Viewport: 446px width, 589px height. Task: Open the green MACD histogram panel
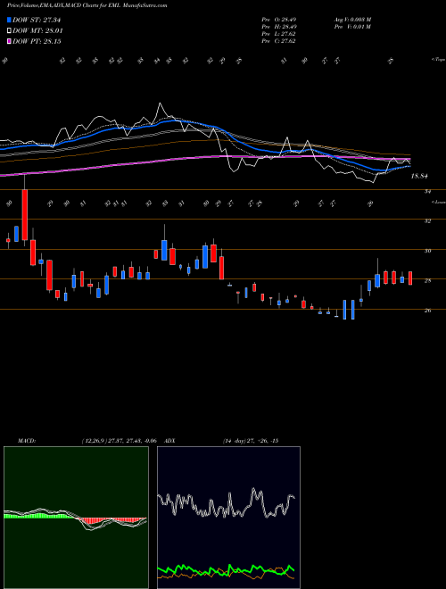(x=76, y=518)
